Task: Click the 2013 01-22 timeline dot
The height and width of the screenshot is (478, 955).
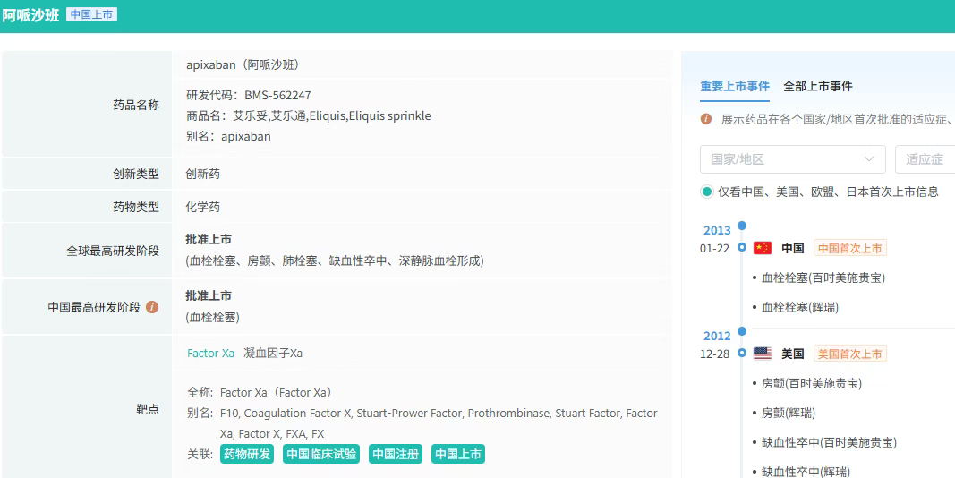Action: (742, 247)
